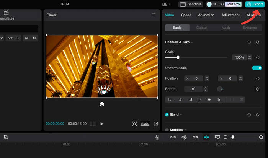The height and width of the screenshot is (158, 268).
Task: Select the Mask sub-tab
Action: click(x=226, y=28)
